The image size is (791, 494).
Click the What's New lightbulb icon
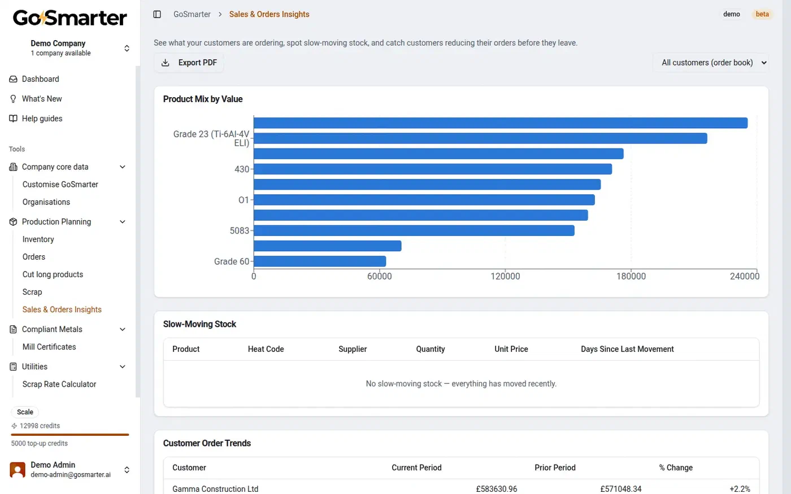13,99
